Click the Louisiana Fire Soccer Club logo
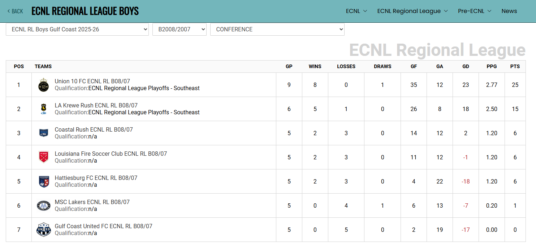Viewport: 536px width, 252px height. coord(43,157)
